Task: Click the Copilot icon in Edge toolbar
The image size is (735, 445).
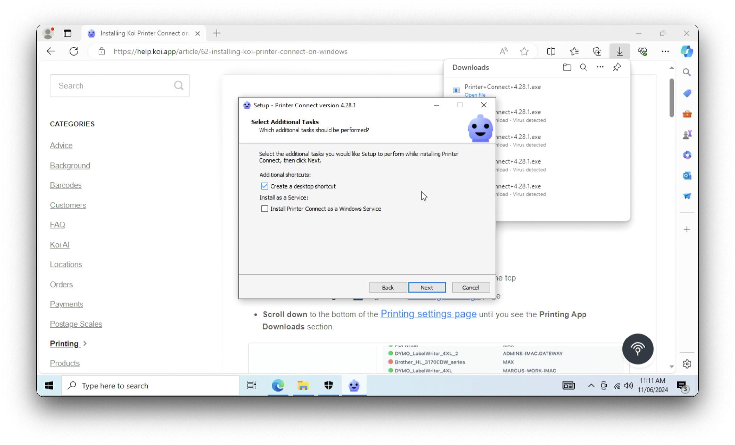Action: pyautogui.click(x=687, y=51)
